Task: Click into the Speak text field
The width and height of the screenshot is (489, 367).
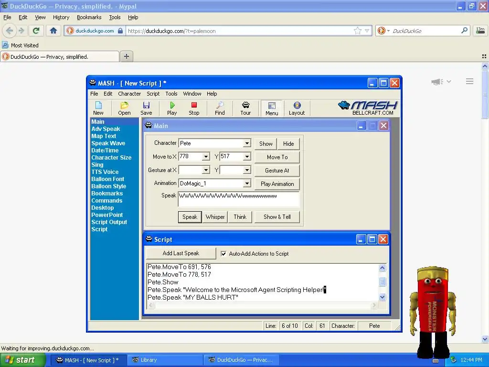Action: pyautogui.click(x=239, y=200)
